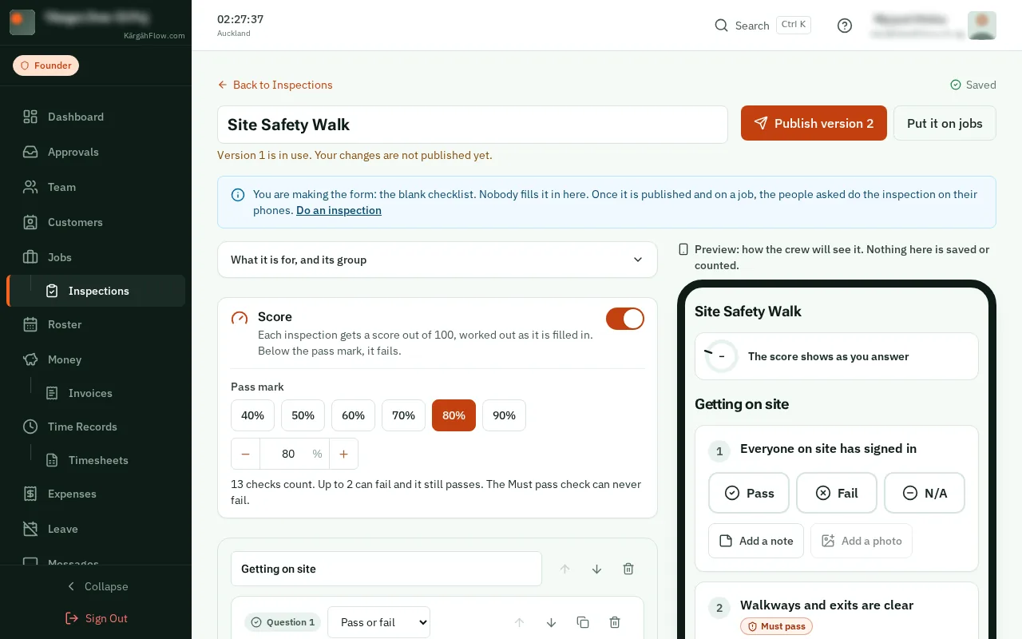Set pass mark to 40%
This screenshot has width=1022, height=639.
coord(253,415)
